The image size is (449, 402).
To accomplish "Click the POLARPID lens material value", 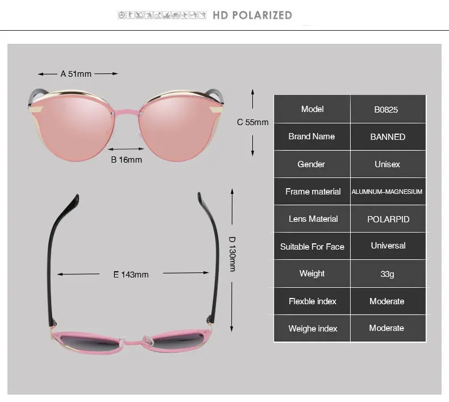I will tap(388, 219).
